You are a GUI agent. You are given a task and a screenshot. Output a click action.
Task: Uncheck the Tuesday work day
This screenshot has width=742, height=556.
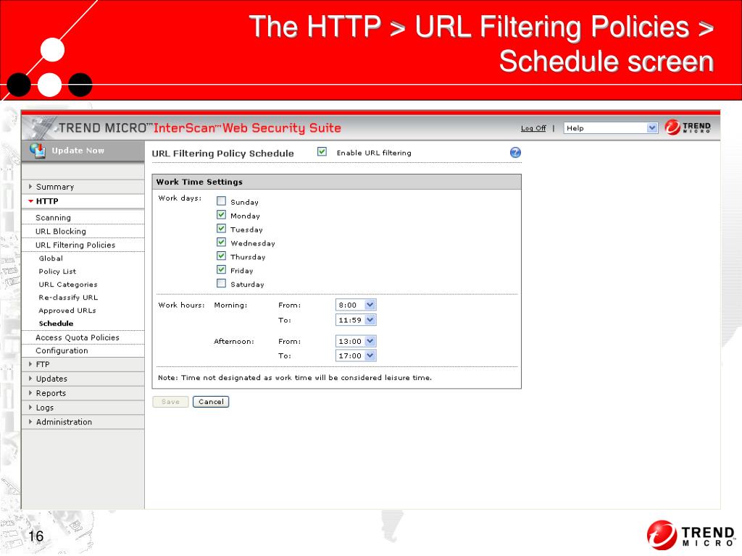click(221, 228)
